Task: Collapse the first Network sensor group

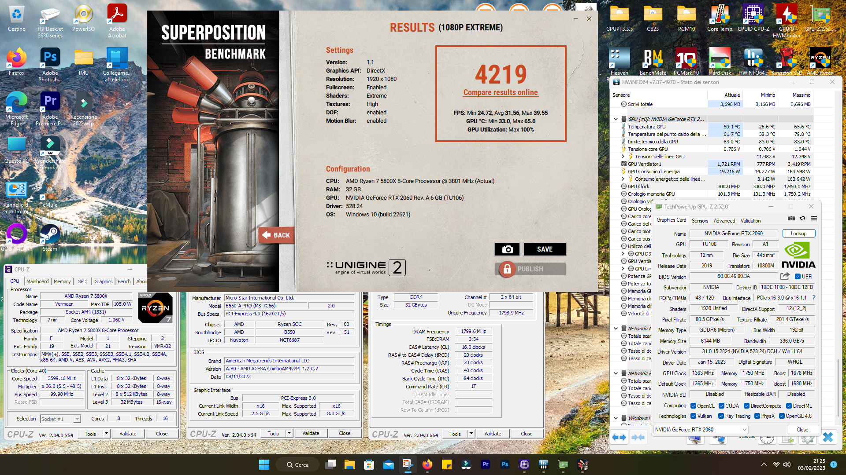Action: pyautogui.click(x=616, y=329)
